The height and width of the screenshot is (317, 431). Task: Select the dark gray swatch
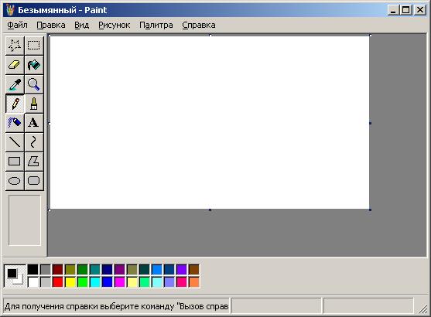click(x=46, y=270)
